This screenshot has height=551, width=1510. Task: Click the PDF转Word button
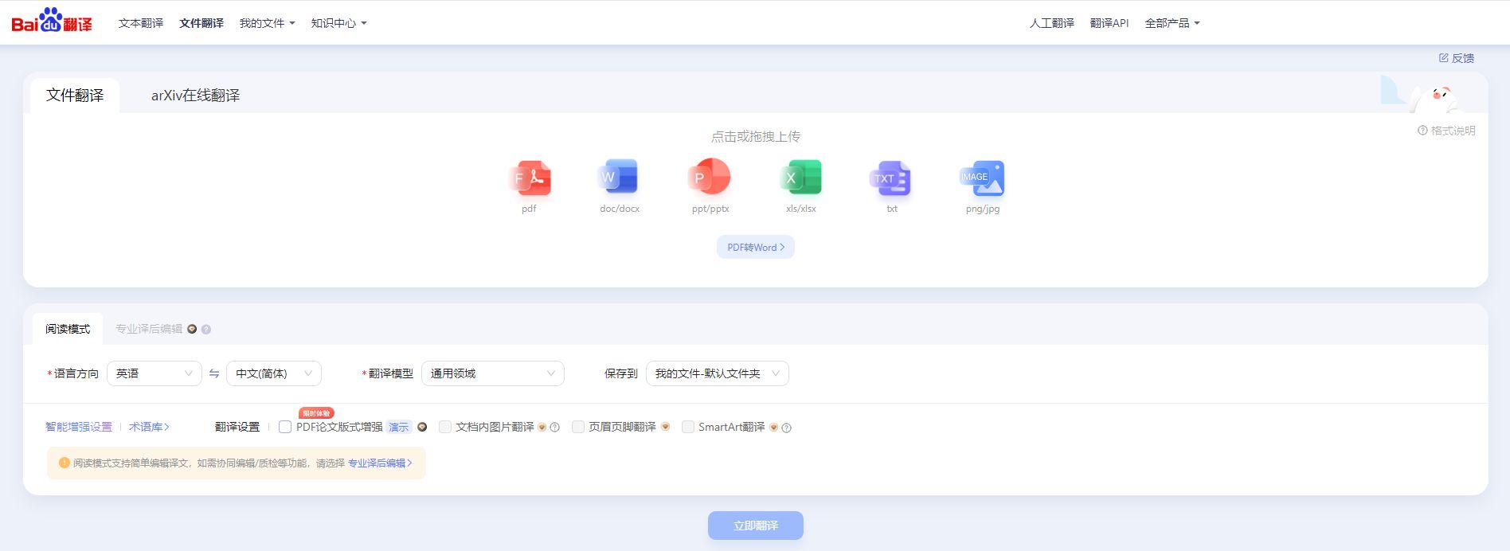[756, 248]
